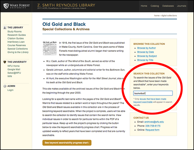Email archives@wfu.edu link
Image resolution: width=194 pixels, height=150 pixels.
(154, 122)
